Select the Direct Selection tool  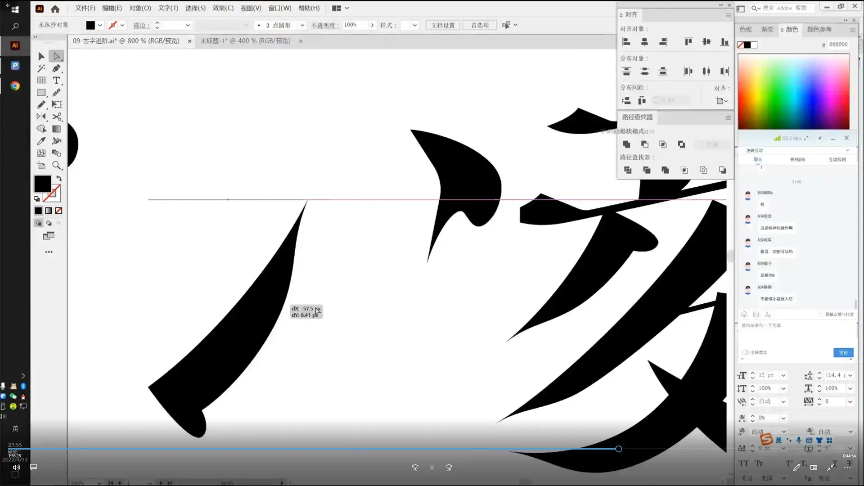[x=57, y=56]
